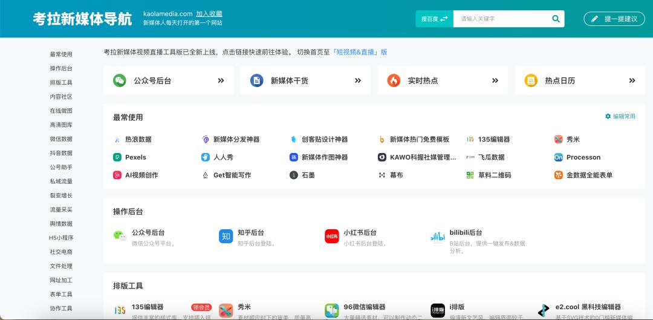Open the 135编辑器 link in 最常使用

coord(494,140)
